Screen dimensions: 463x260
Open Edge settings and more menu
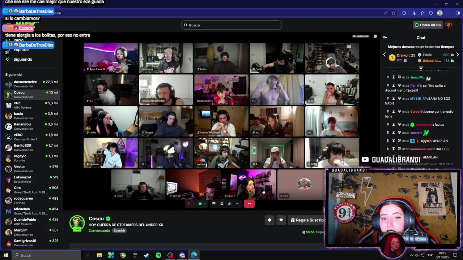point(449,13)
